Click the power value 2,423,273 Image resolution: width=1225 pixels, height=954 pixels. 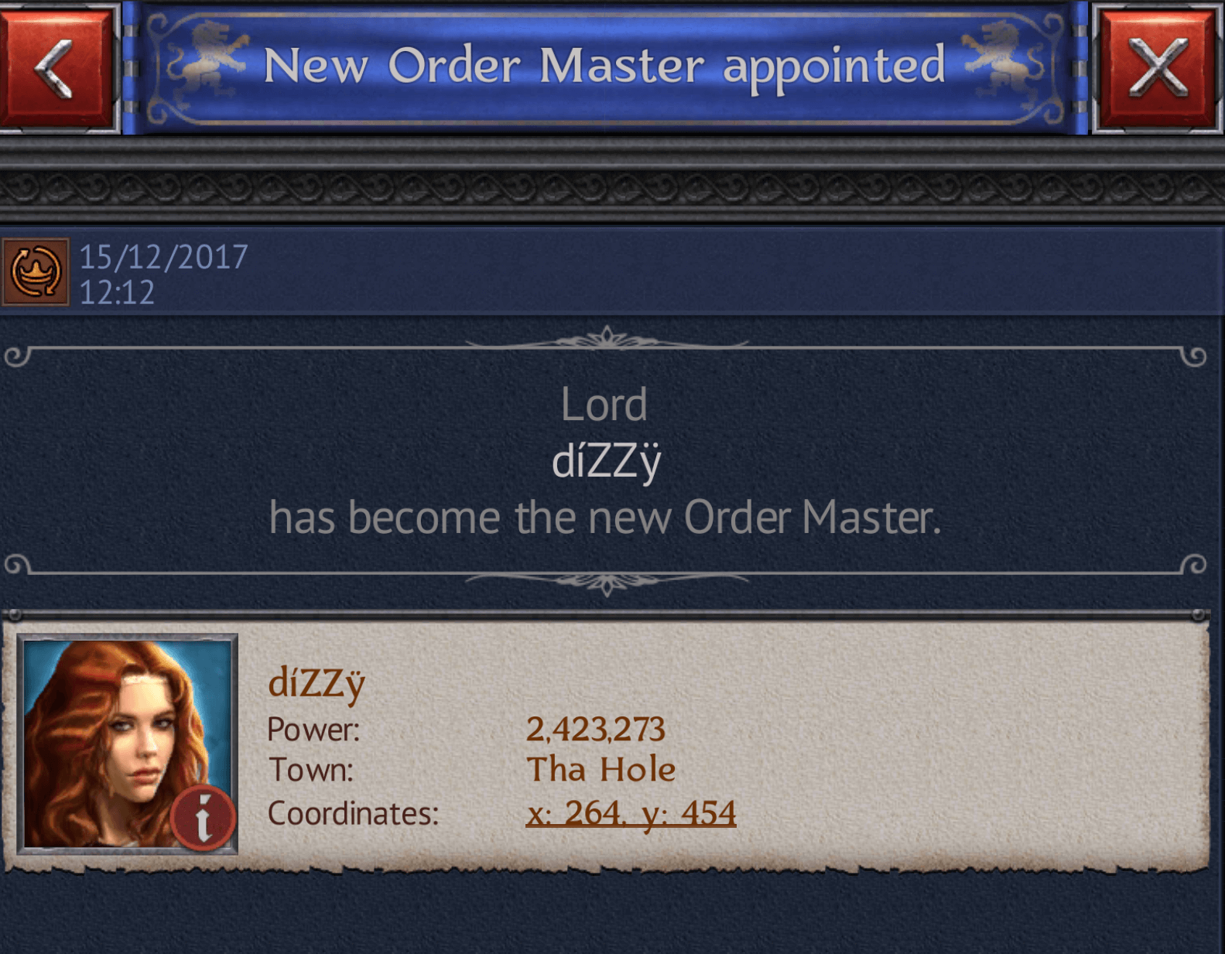(595, 729)
